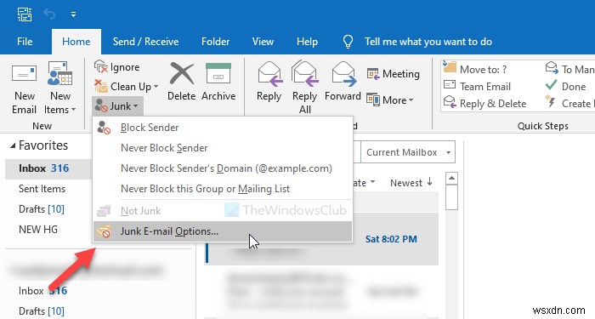Collapse the Junk dropdown button
This screenshot has height=319, width=595.
point(117,106)
